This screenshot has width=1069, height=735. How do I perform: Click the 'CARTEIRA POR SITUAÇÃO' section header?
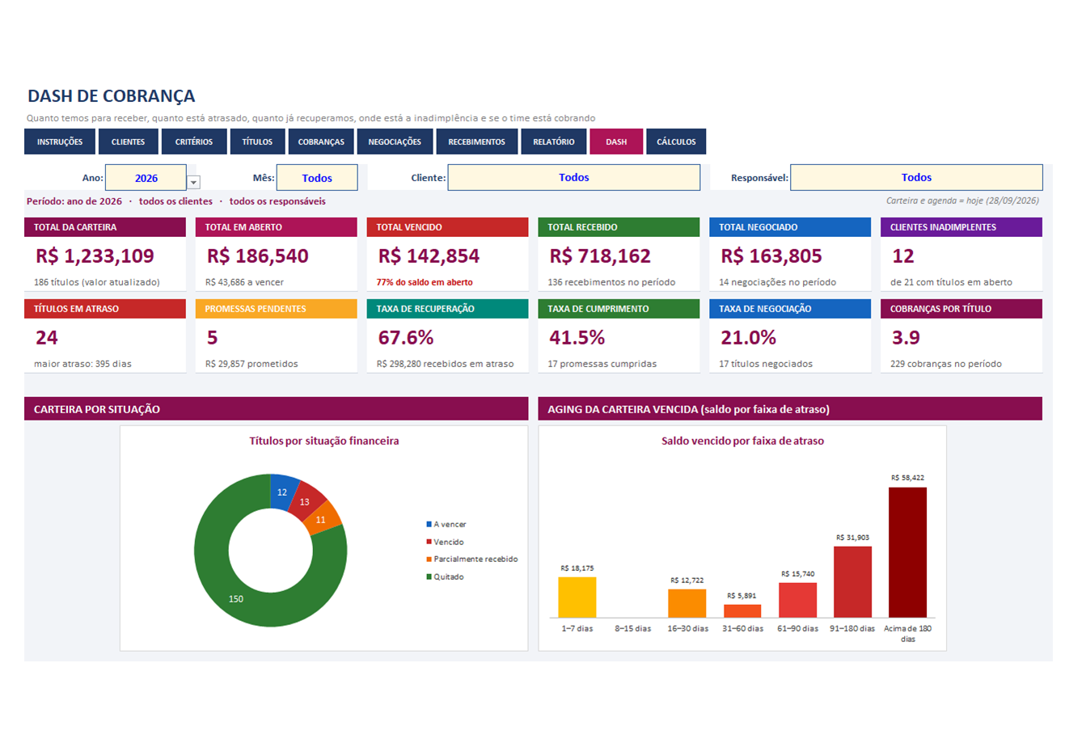tap(276, 409)
